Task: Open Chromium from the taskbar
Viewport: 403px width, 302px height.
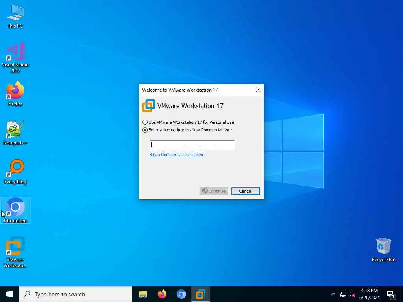Action: [x=181, y=294]
